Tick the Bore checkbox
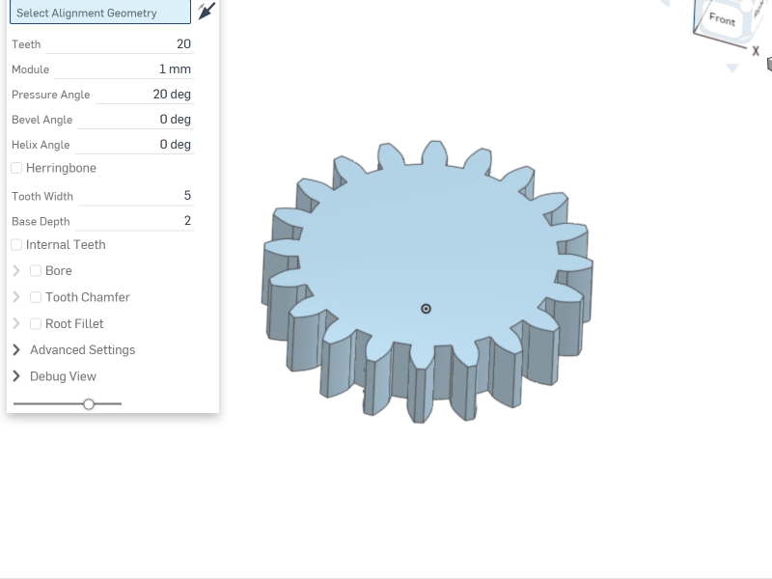 click(x=36, y=271)
